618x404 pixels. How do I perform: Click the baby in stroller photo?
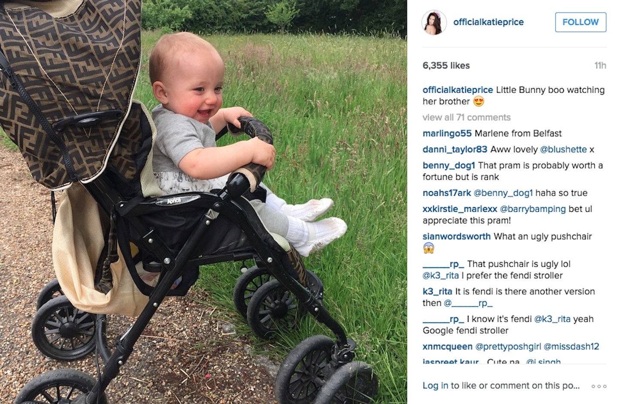pyautogui.click(x=203, y=202)
